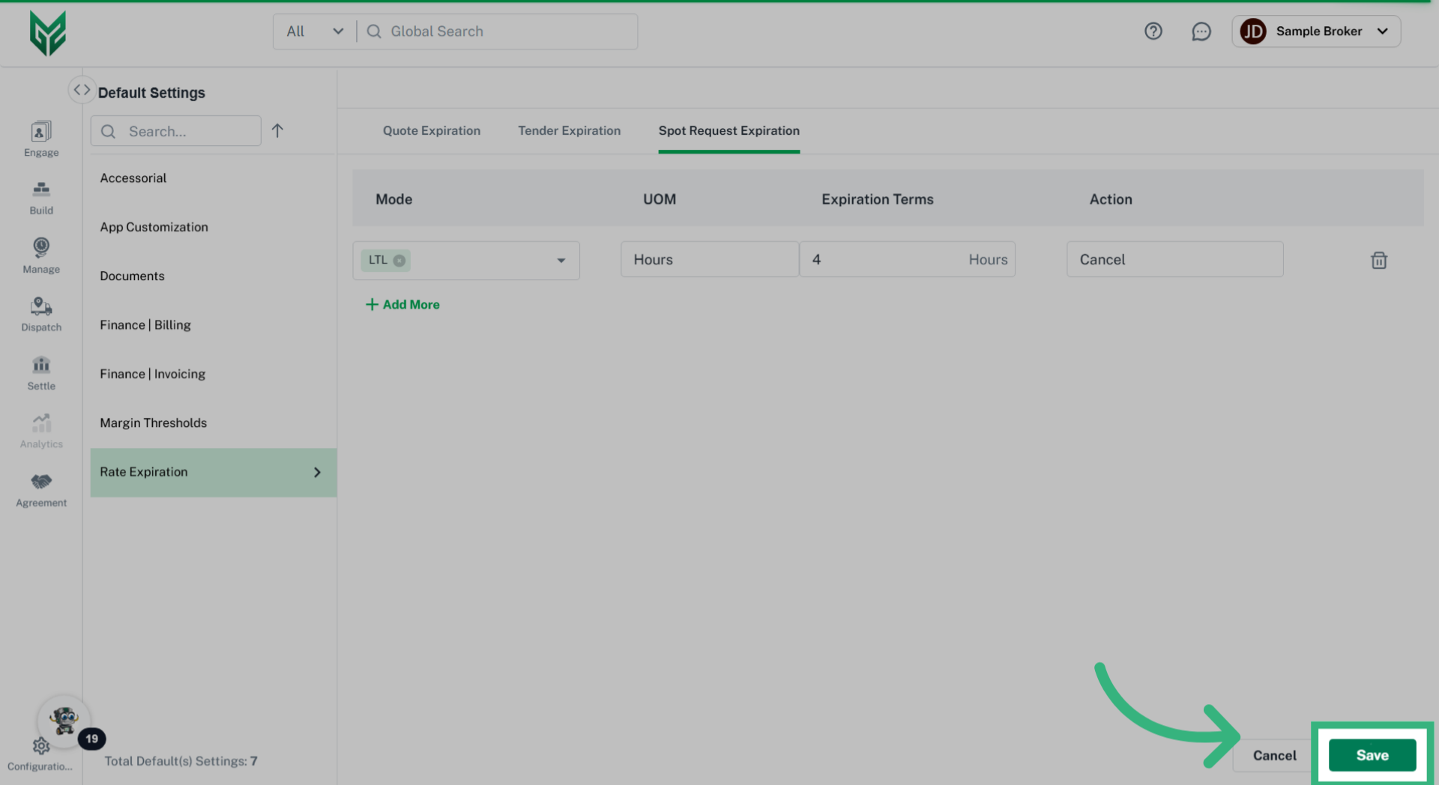Click the Expiration Terms column header

click(x=878, y=199)
